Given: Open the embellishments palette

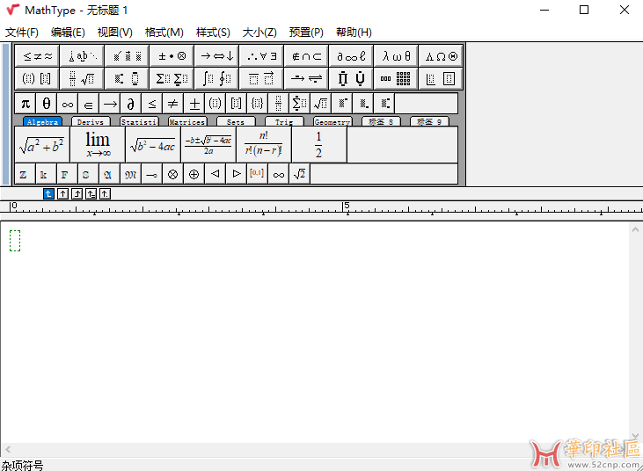Looking at the screenshot, I should (x=127, y=56).
